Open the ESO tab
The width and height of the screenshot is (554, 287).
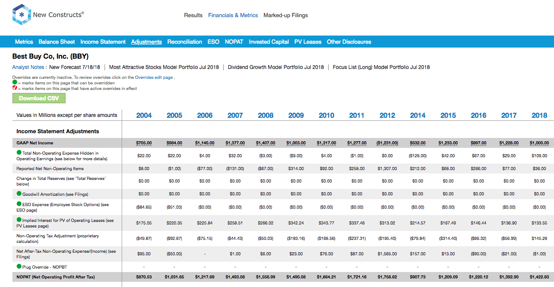pos(213,42)
